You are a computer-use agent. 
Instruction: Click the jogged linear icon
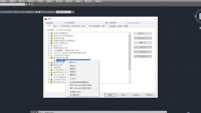coord(45,12)
